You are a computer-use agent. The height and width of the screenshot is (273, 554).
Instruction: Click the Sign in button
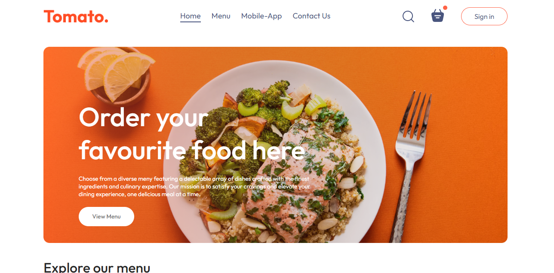click(484, 16)
